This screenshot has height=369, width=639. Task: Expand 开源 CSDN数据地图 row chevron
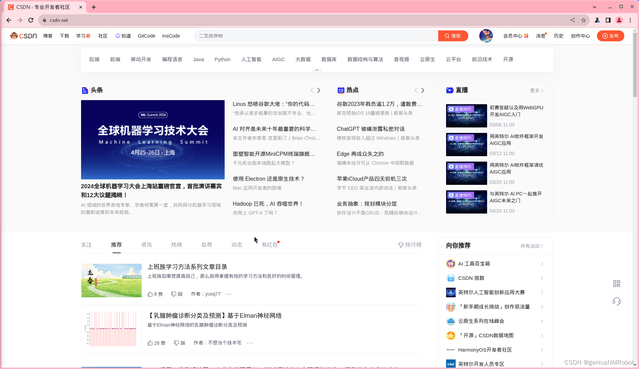click(x=542, y=336)
